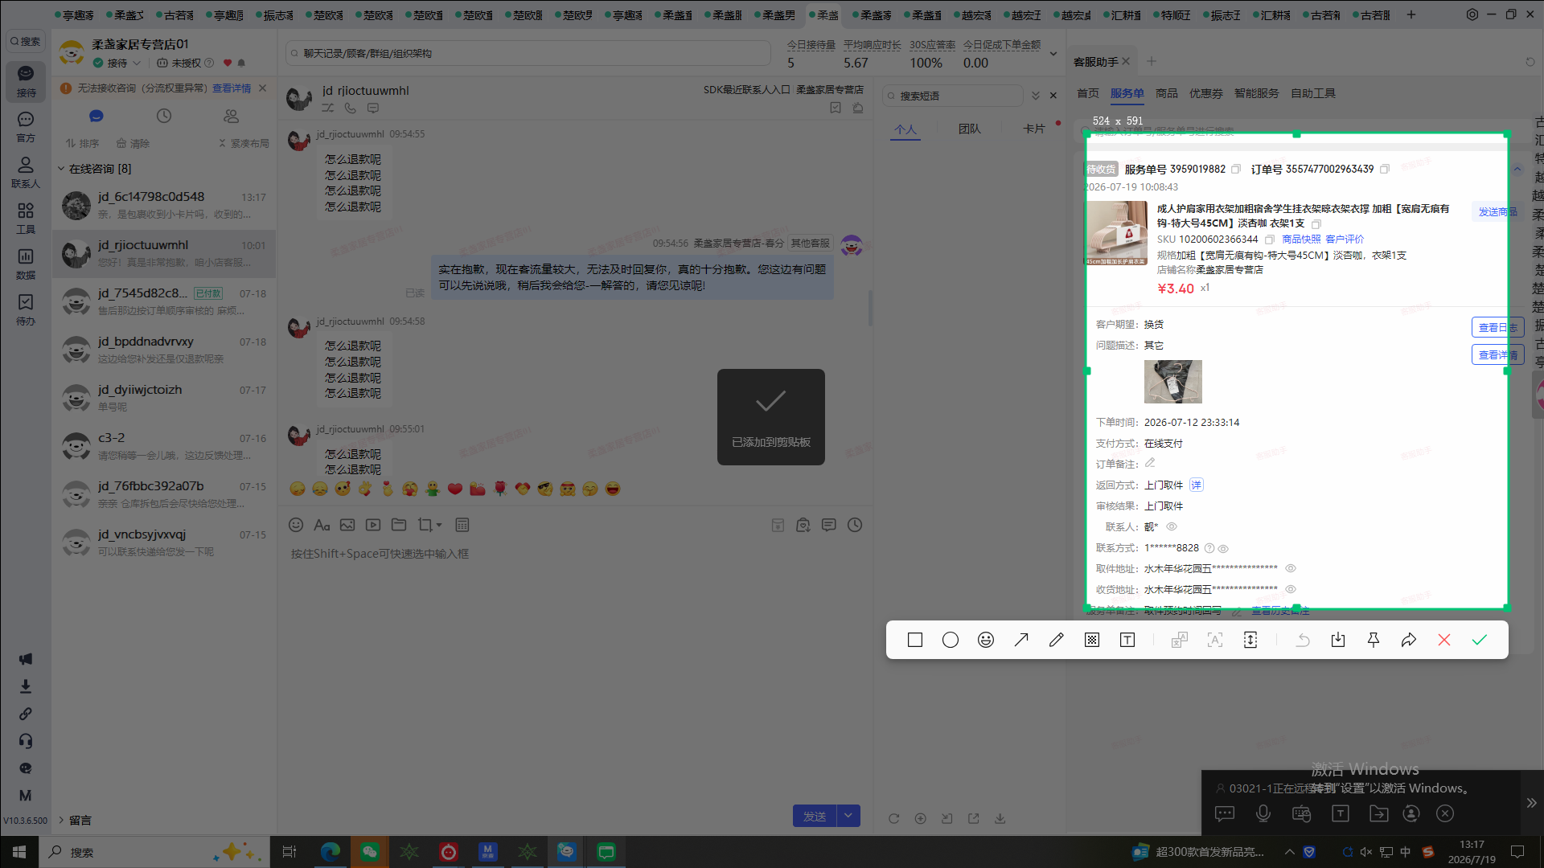Select the text annotation tool

click(x=1127, y=640)
